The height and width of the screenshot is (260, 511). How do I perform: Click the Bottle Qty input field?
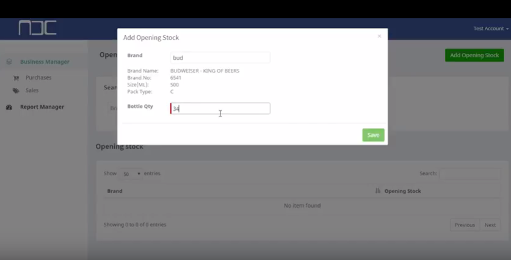[220, 108]
